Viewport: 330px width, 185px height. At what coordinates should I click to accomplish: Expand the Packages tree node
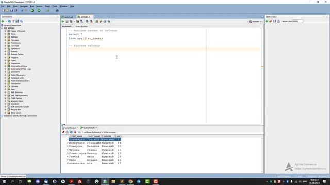pyautogui.click(x=6, y=40)
